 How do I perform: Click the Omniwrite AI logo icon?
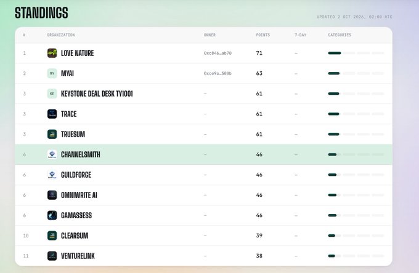[52, 195]
